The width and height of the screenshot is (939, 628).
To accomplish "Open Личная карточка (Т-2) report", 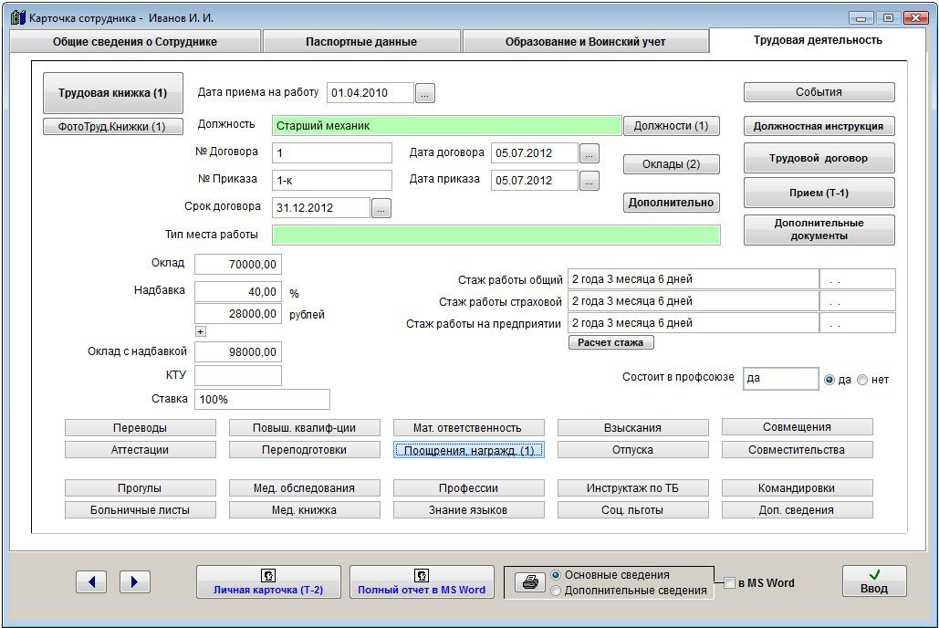I will point(268,581).
